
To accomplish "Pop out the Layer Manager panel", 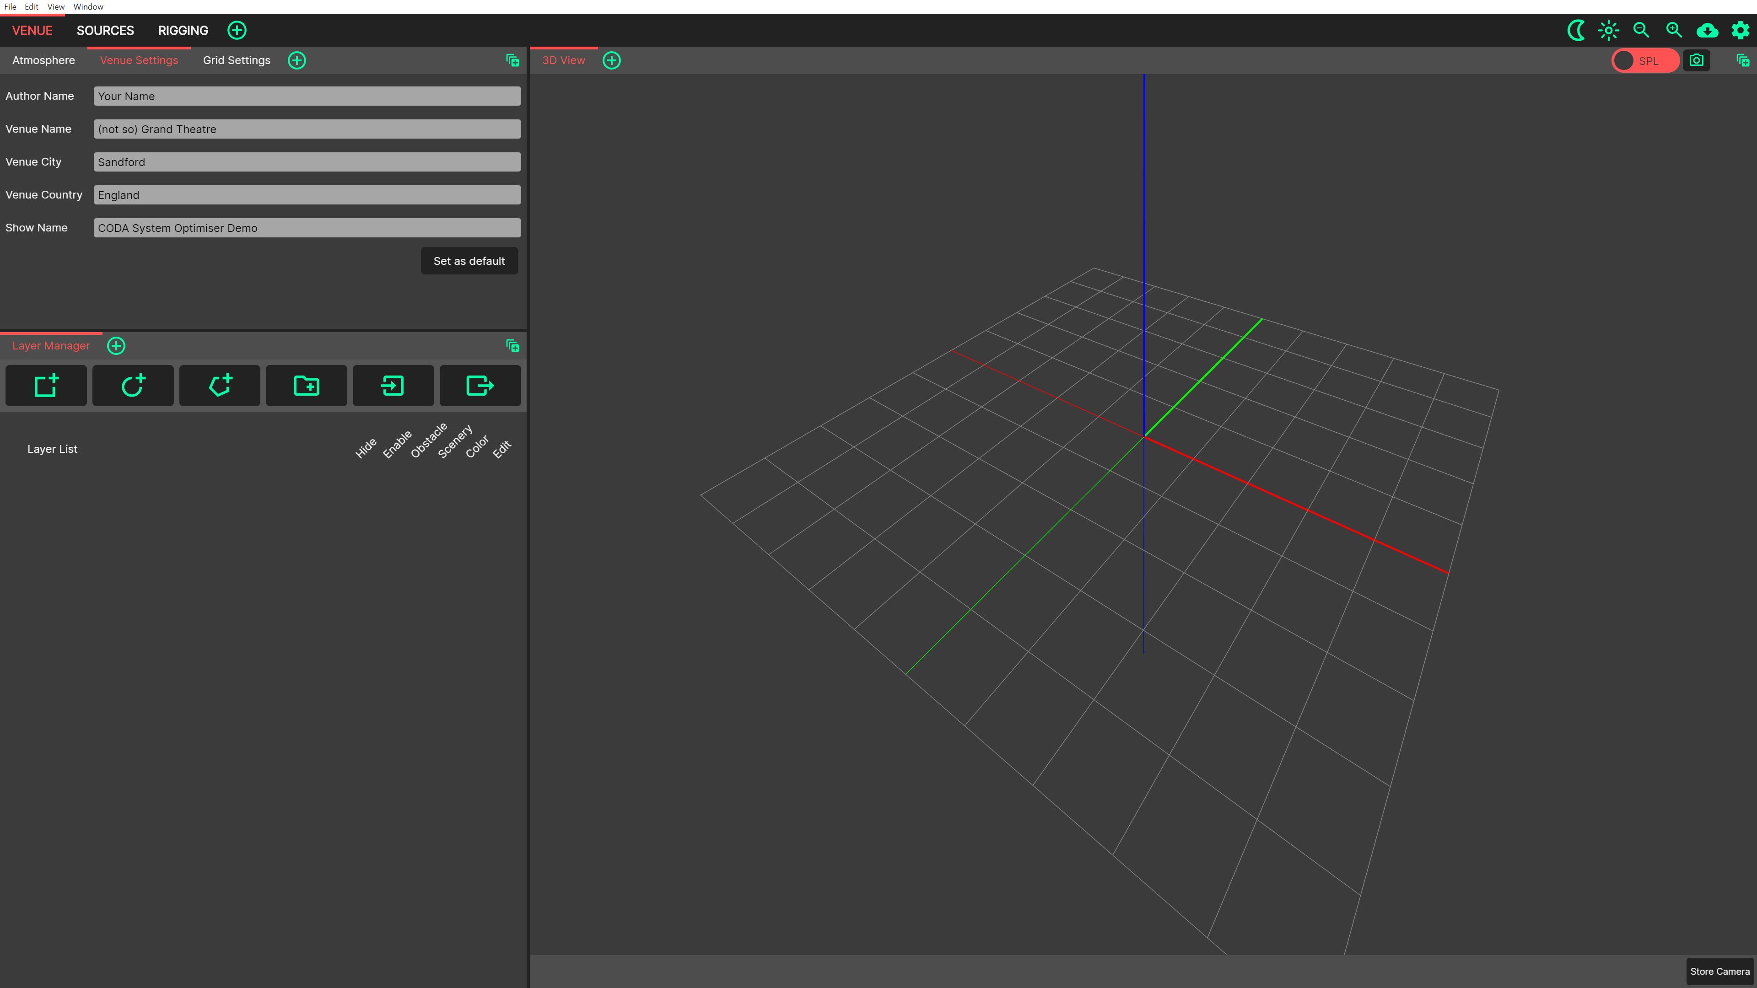I will coord(513,346).
